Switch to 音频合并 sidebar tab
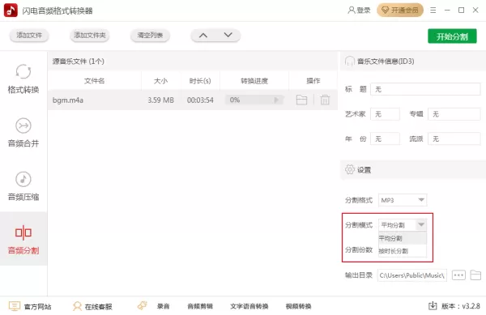 (23, 133)
